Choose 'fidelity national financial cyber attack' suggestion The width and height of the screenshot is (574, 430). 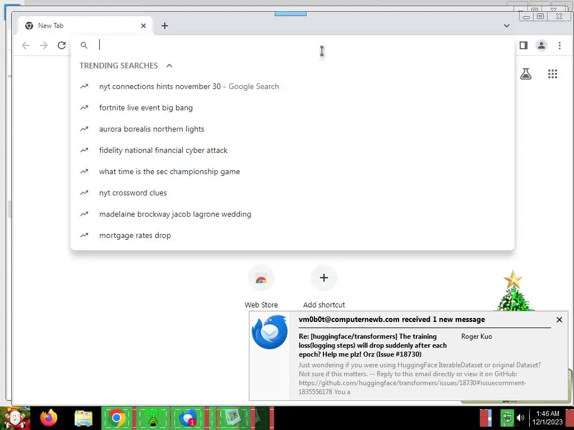coord(292,150)
